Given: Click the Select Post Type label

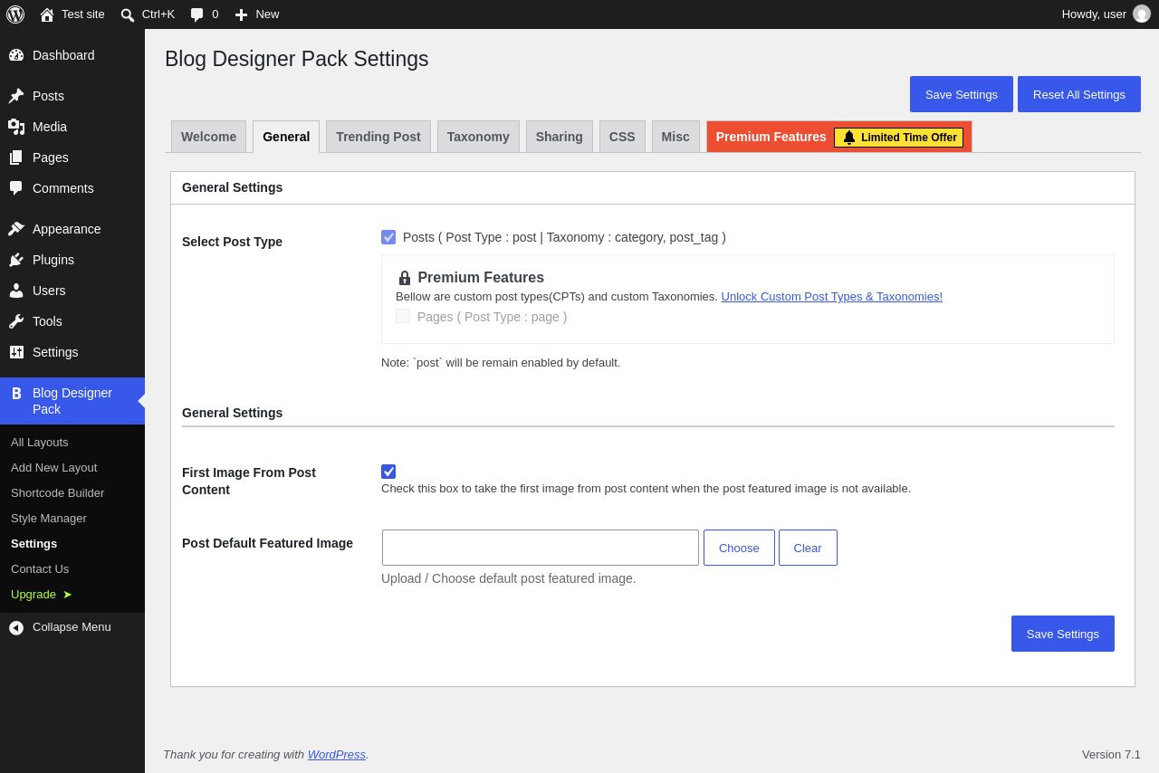Looking at the screenshot, I should (232, 242).
